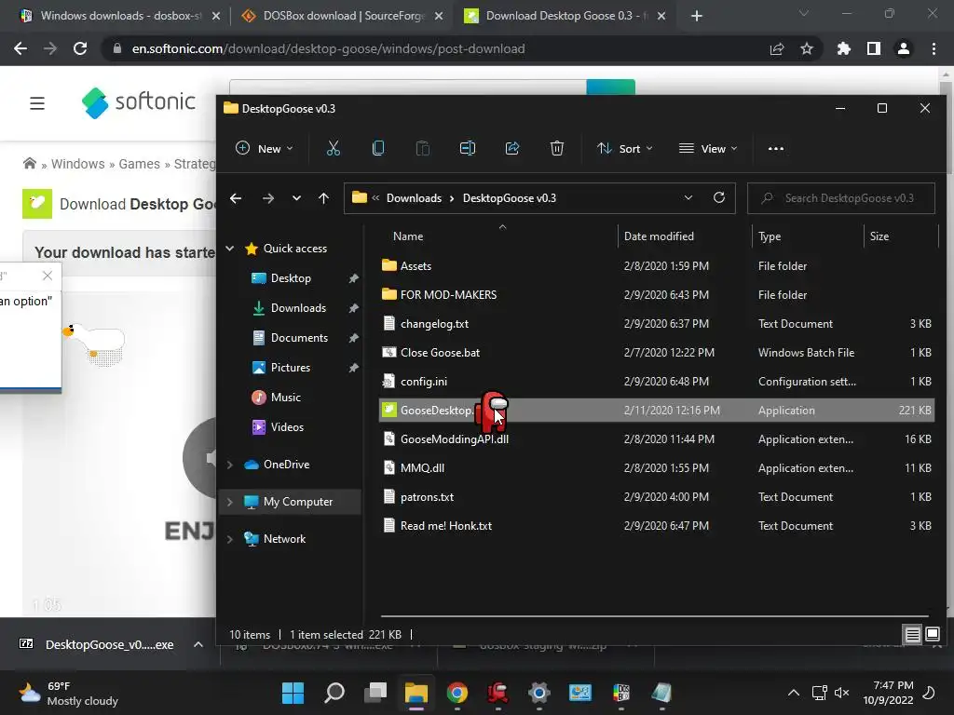
Task: Reload the Softonic page in Chrome
Action: tap(80, 48)
